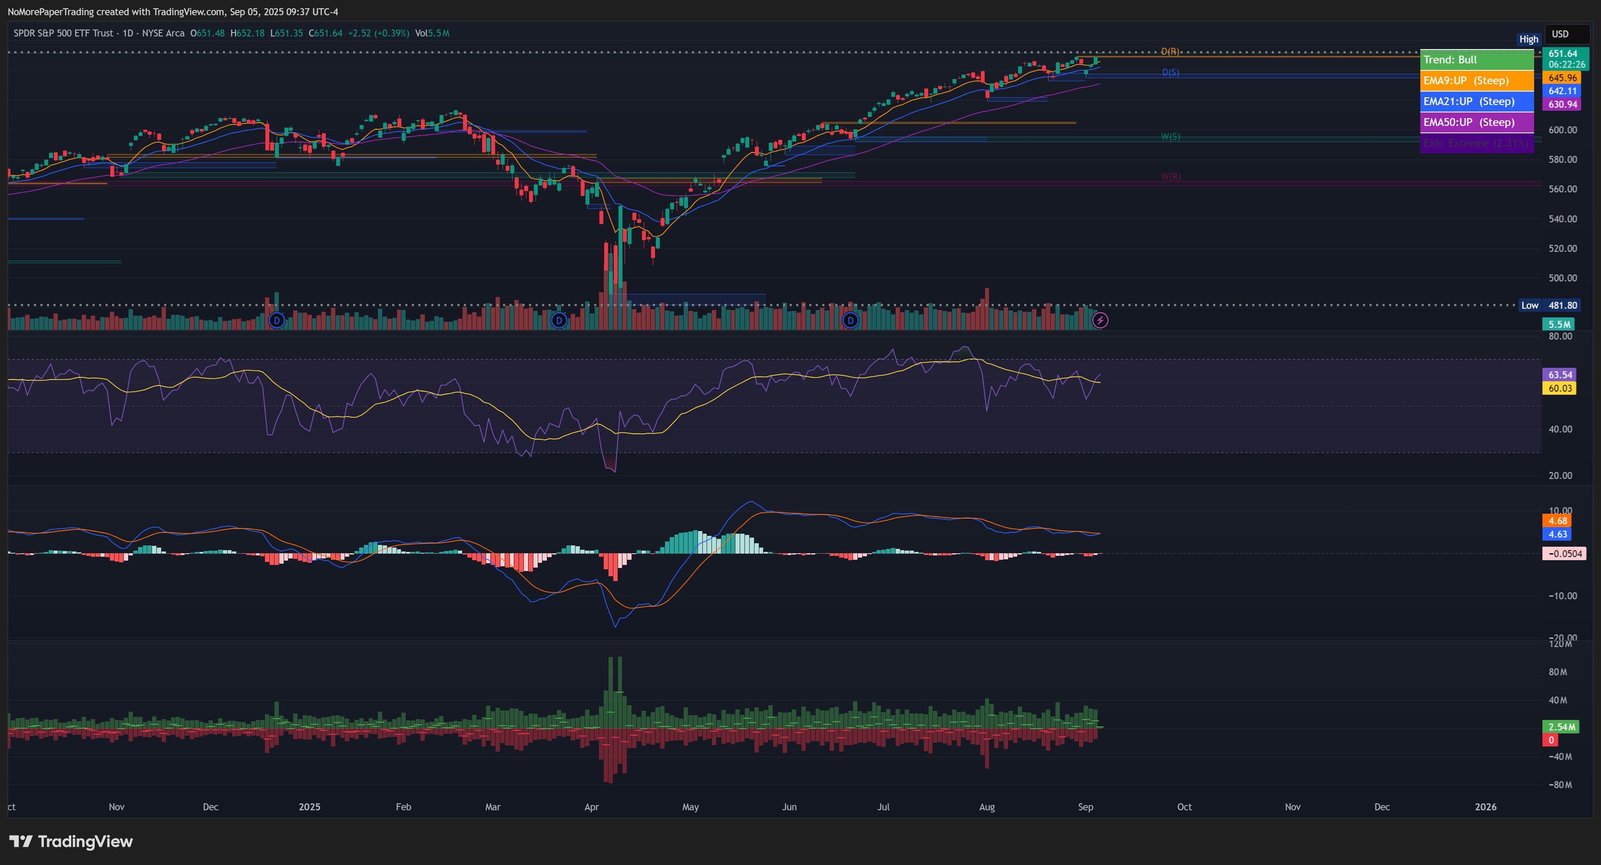Click the -0.0504 histogram value label
Screen dimensions: 1601x865
pos(1565,554)
